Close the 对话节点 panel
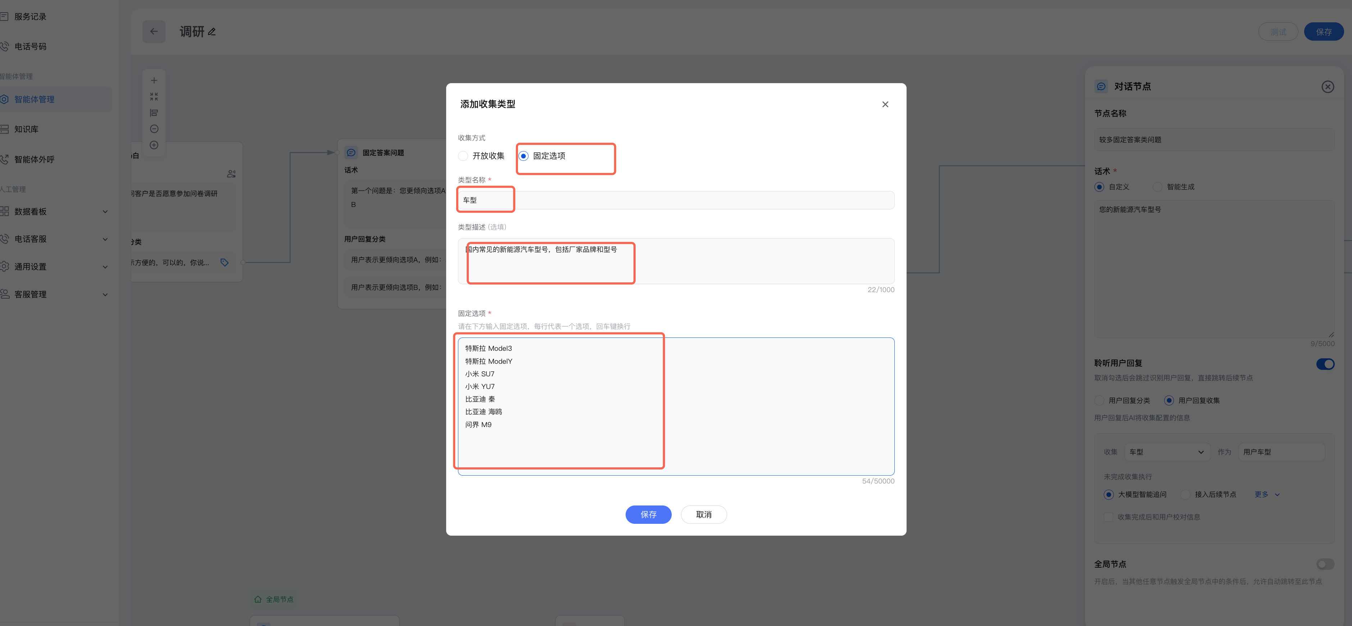This screenshot has width=1352, height=626. [1327, 87]
